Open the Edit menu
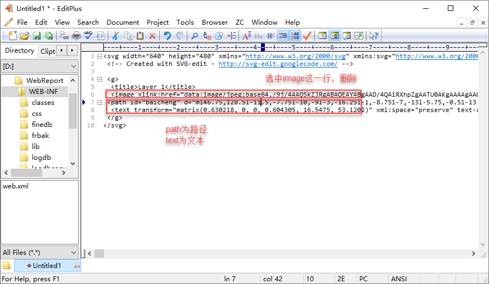 tap(41, 23)
